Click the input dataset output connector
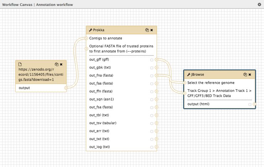 (66, 88)
